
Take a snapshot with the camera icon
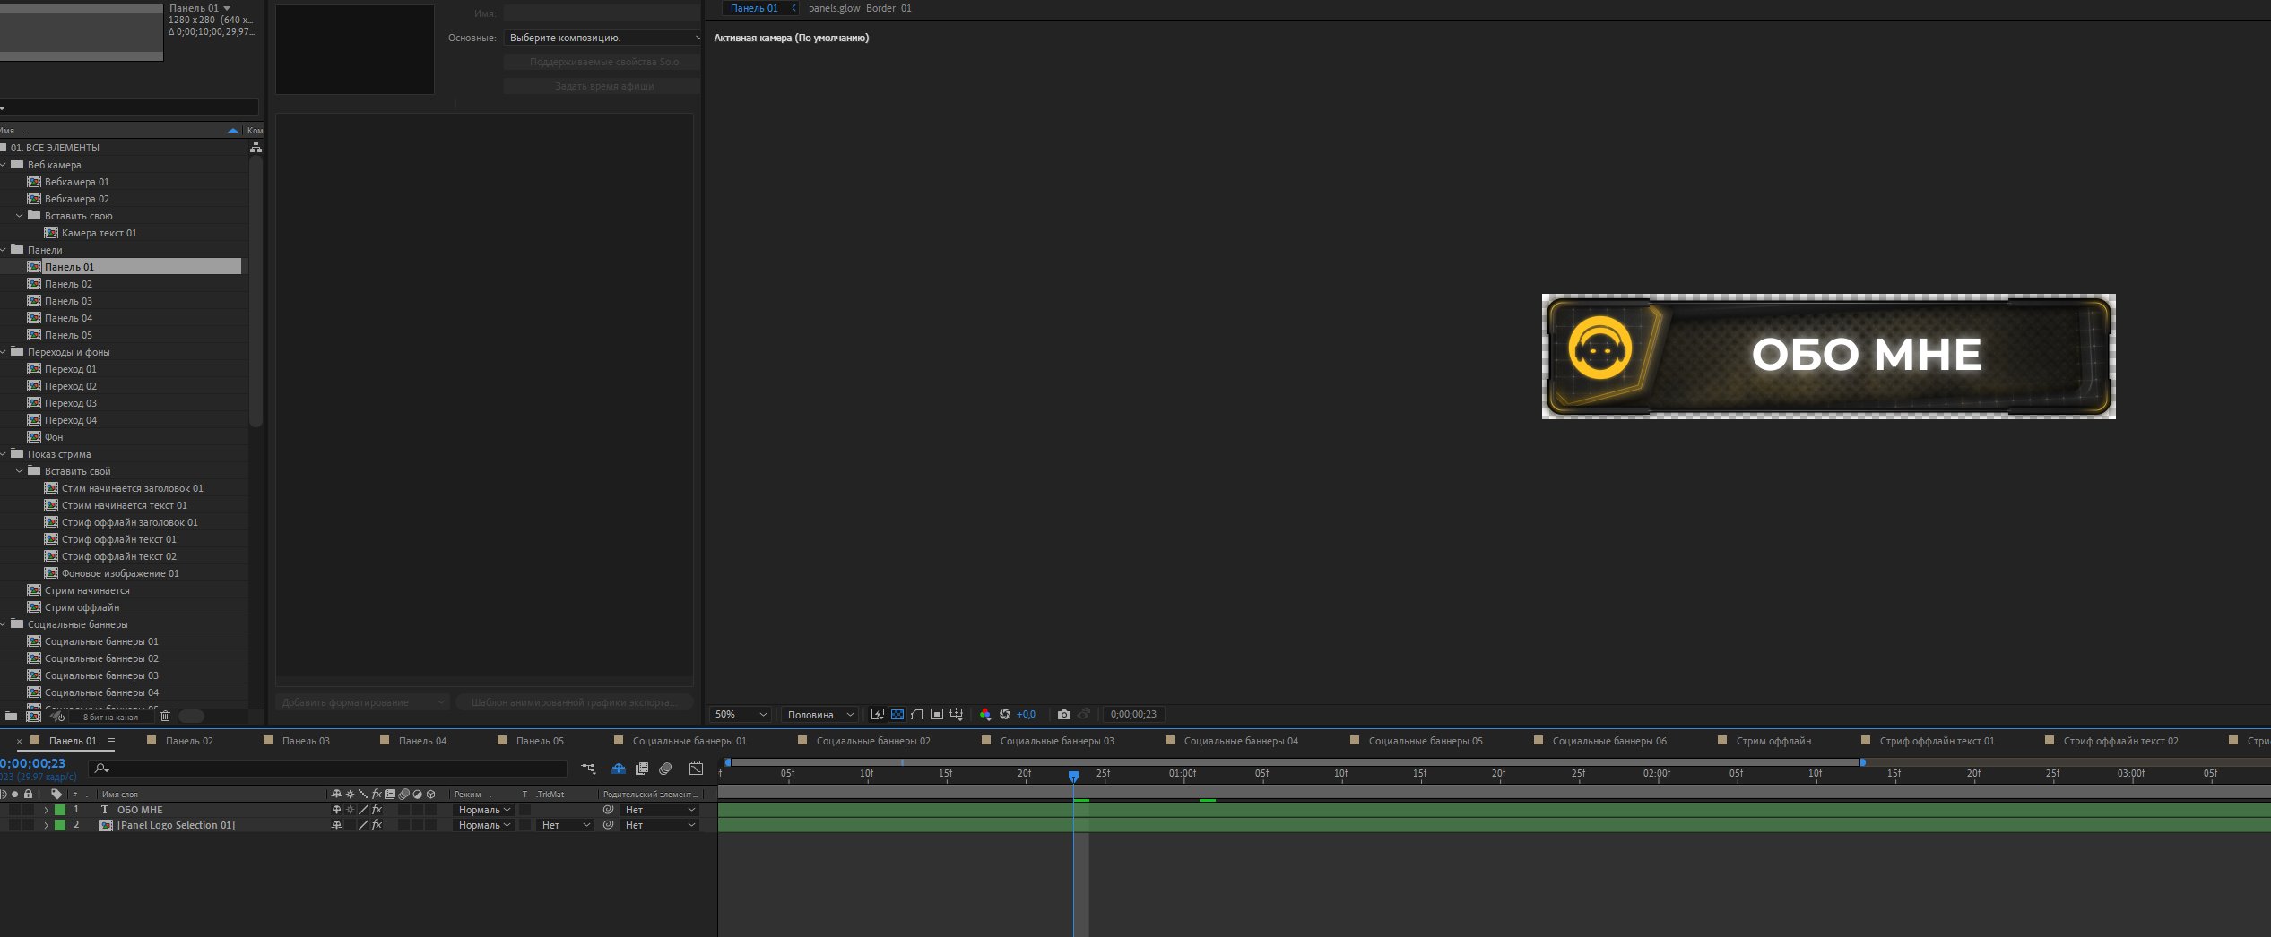[1064, 715]
